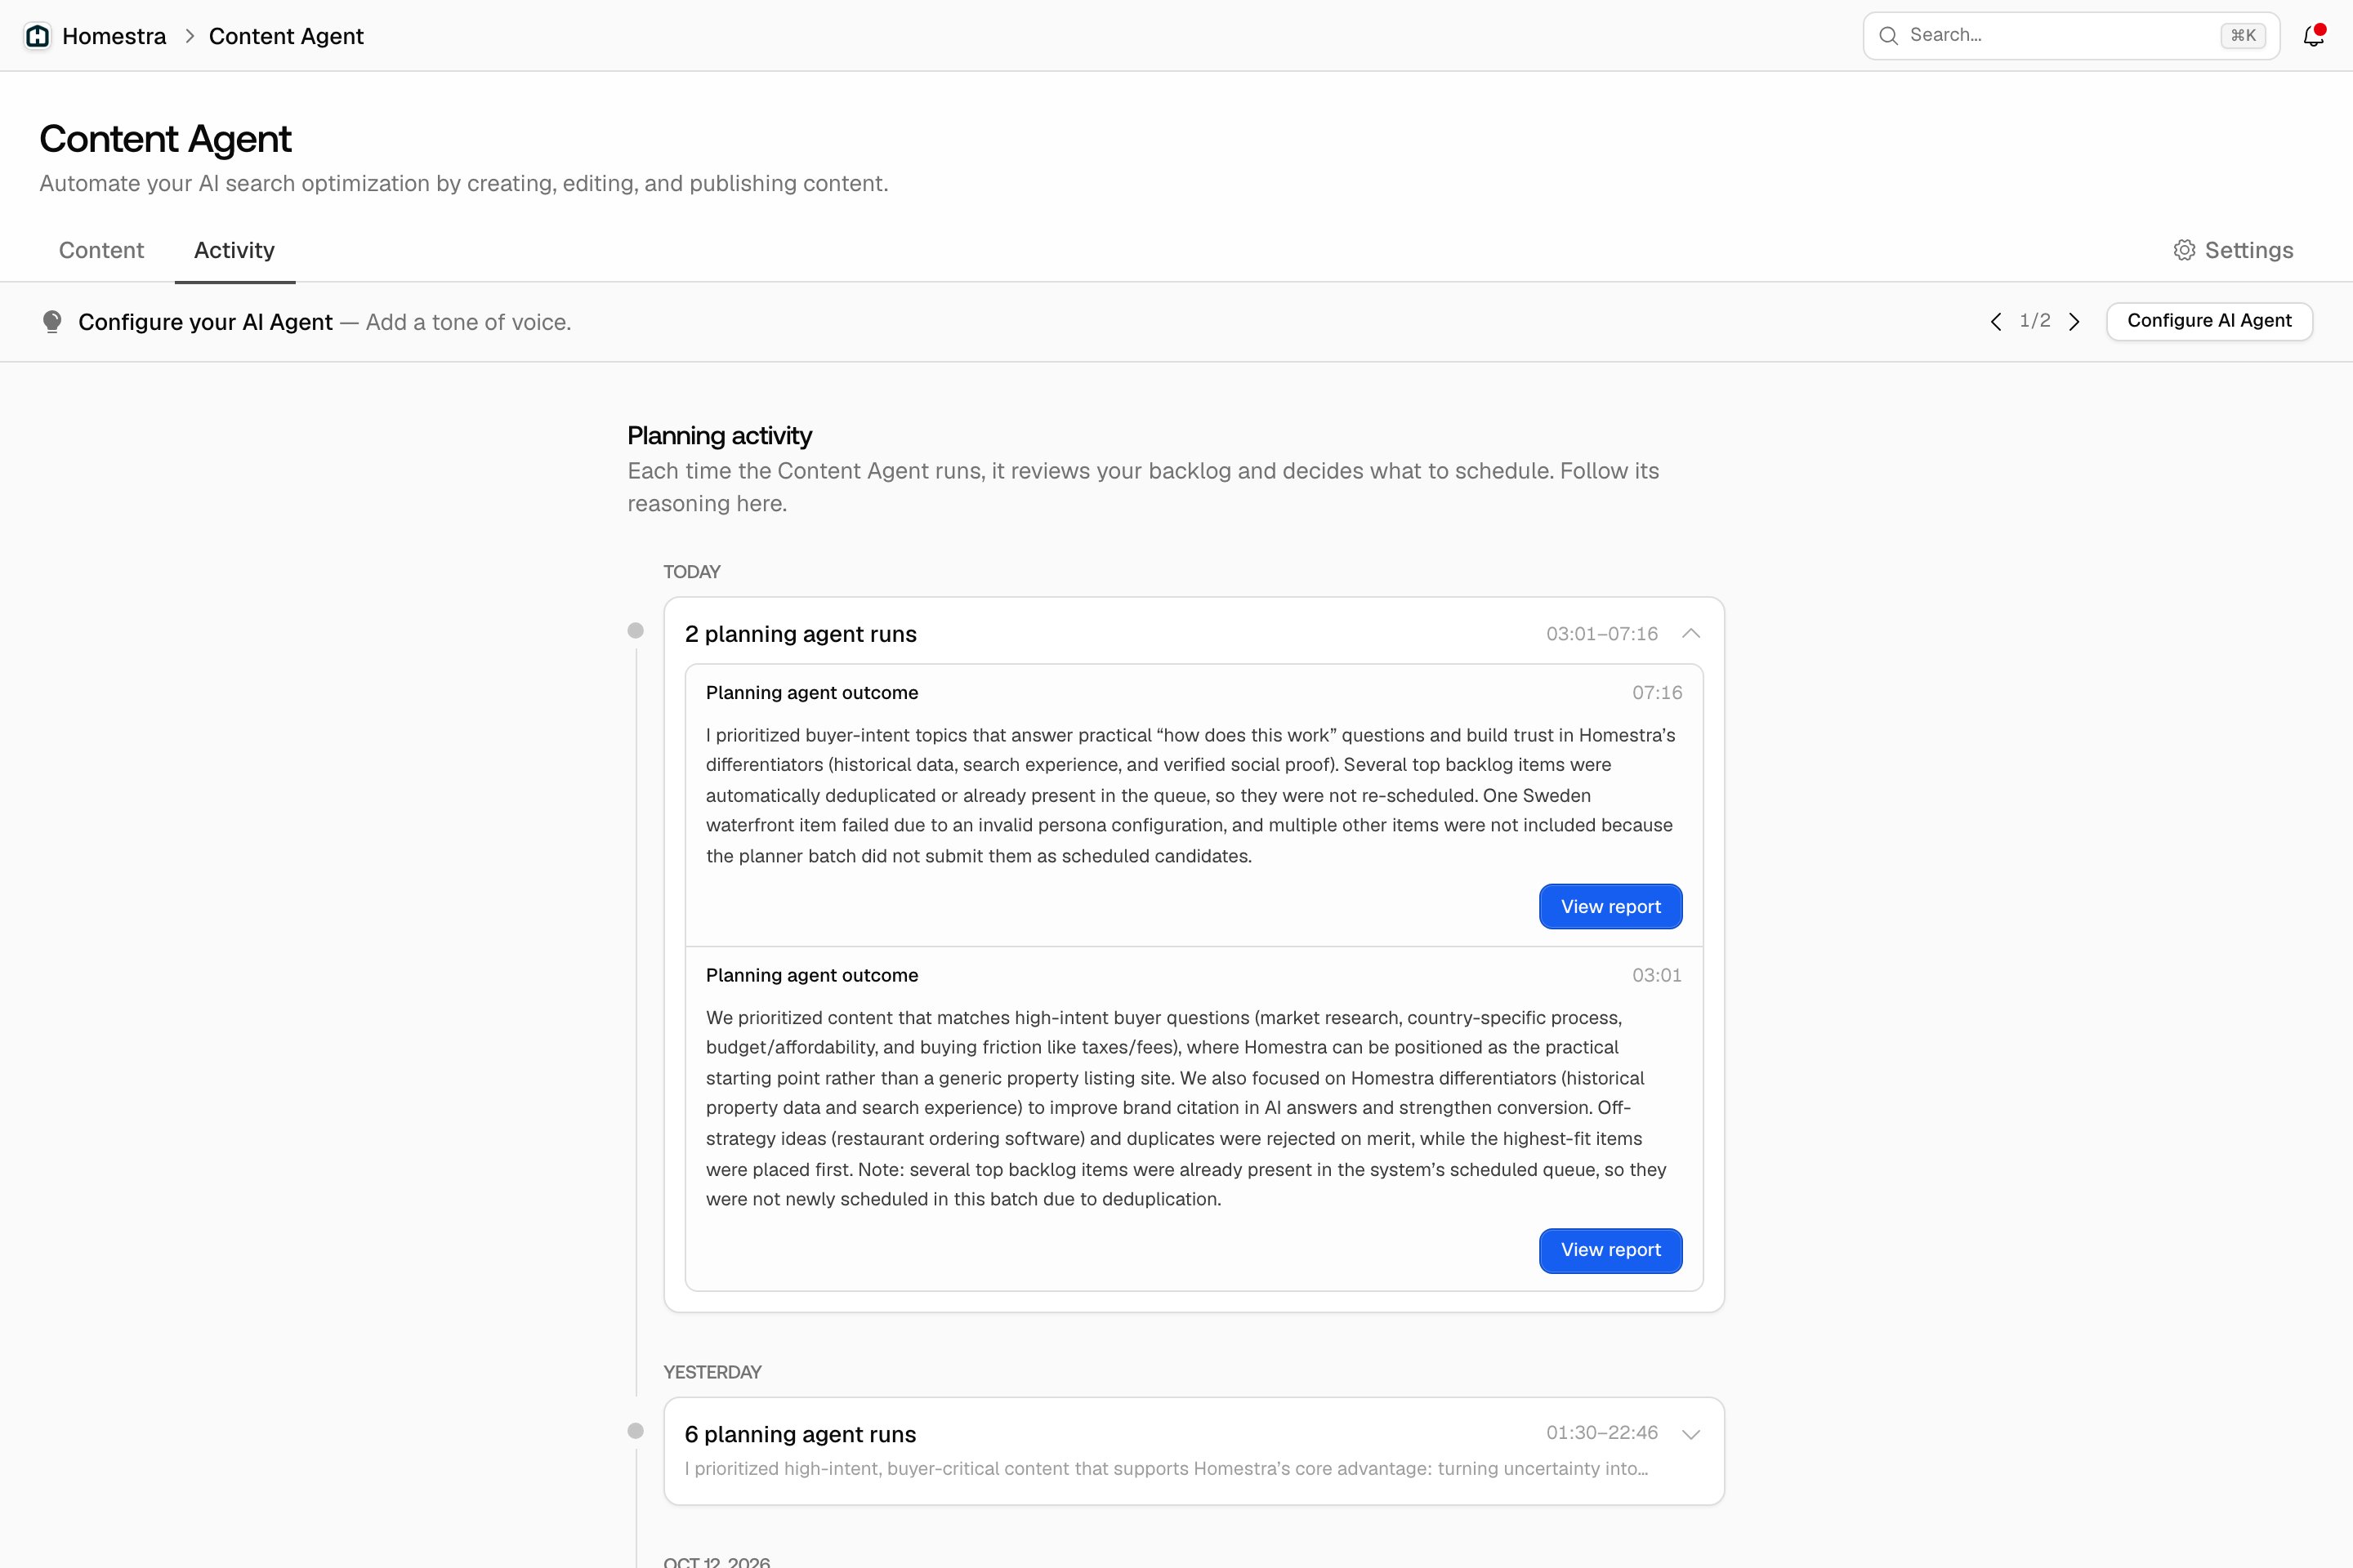Click the '07:16' timestamp
Viewport: 2353px width, 1568px height.
pos(1657,693)
